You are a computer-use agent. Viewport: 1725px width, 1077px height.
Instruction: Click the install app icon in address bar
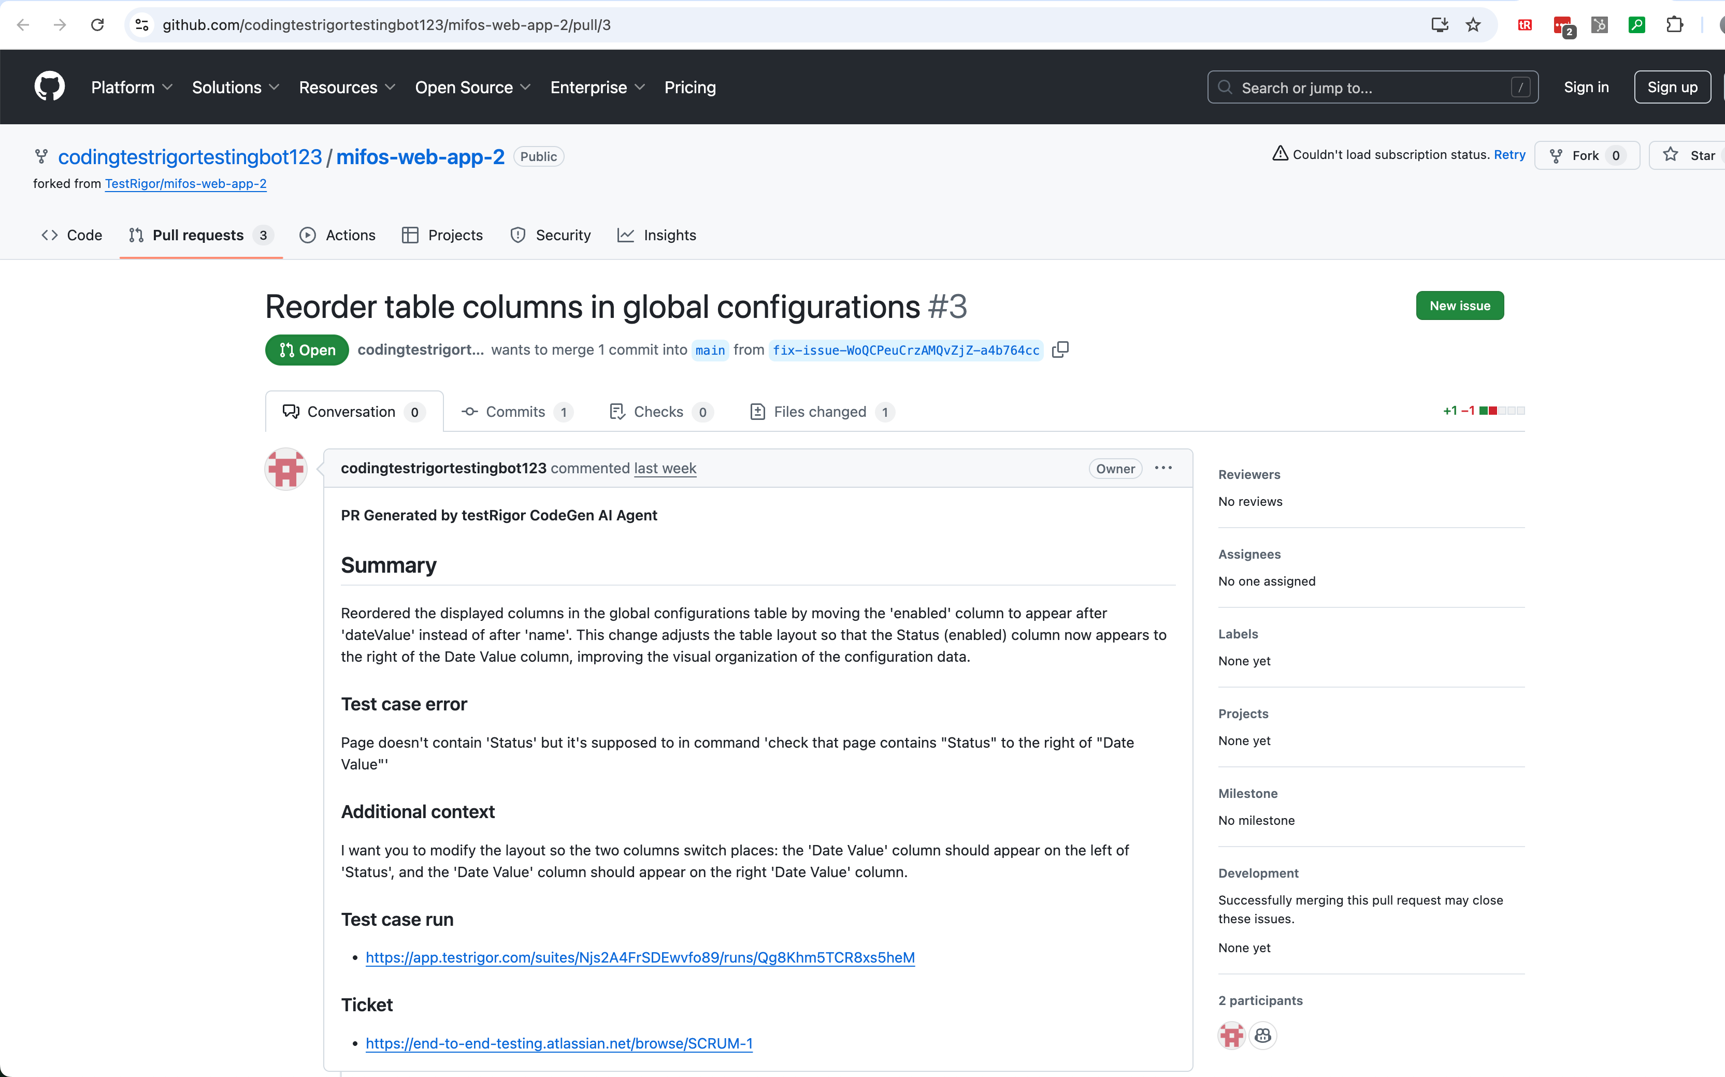1439,25
